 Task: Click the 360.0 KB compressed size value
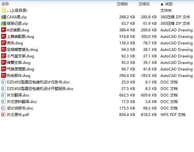click(x=149, y=37)
